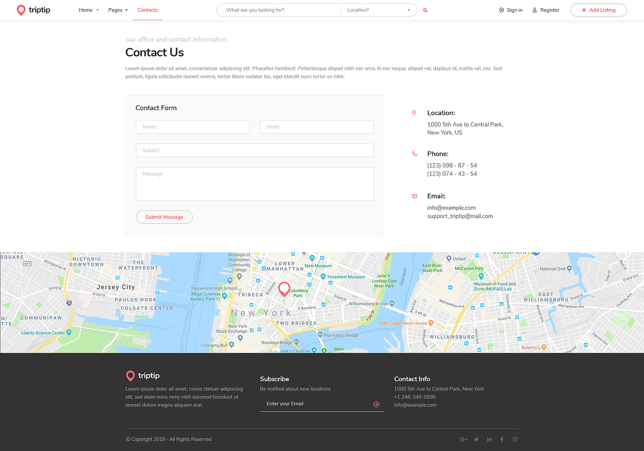
Task: Switch to the Contacts navigation item
Action: (x=147, y=10)
